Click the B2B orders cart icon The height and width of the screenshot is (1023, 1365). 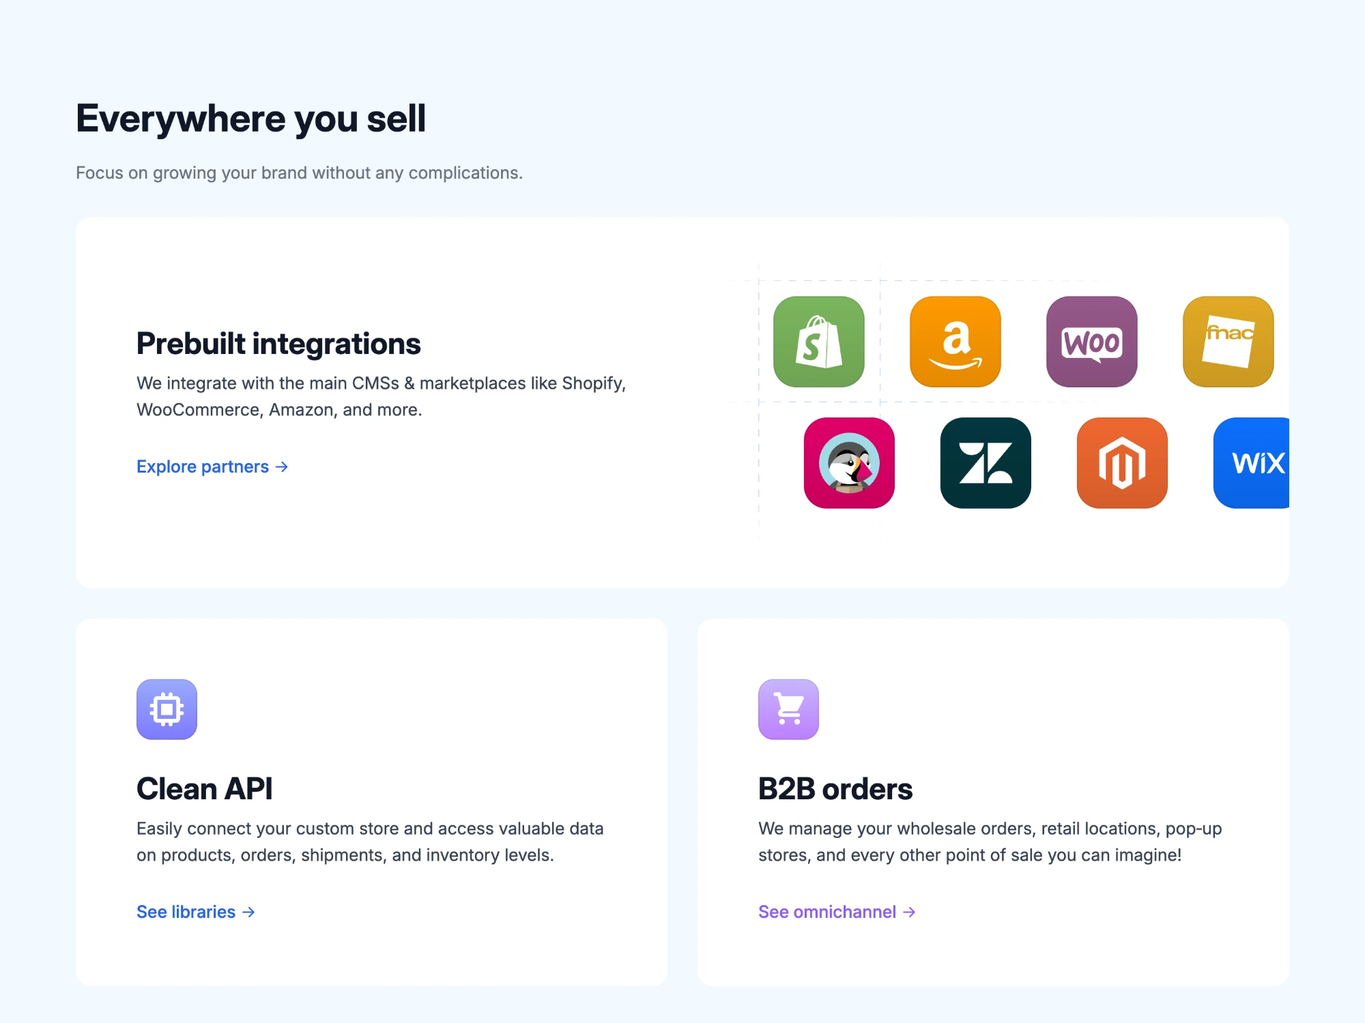click(788, 709)
